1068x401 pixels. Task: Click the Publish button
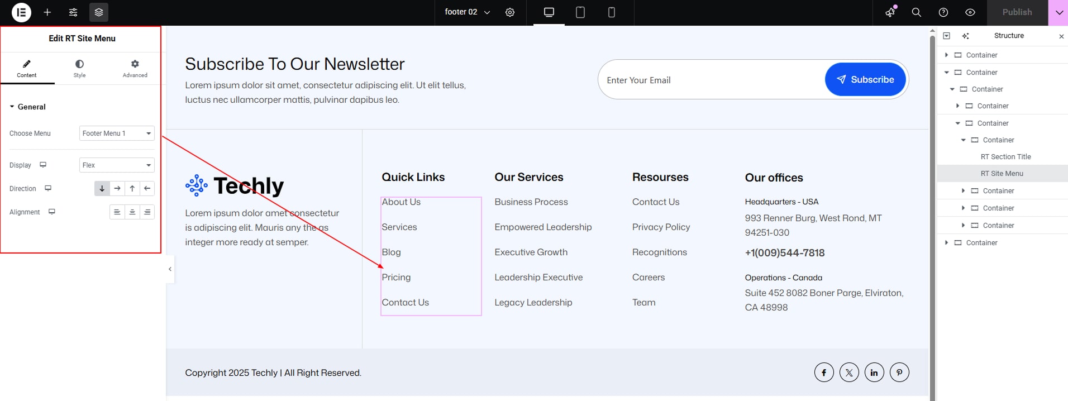click(x=1017, y=12)
